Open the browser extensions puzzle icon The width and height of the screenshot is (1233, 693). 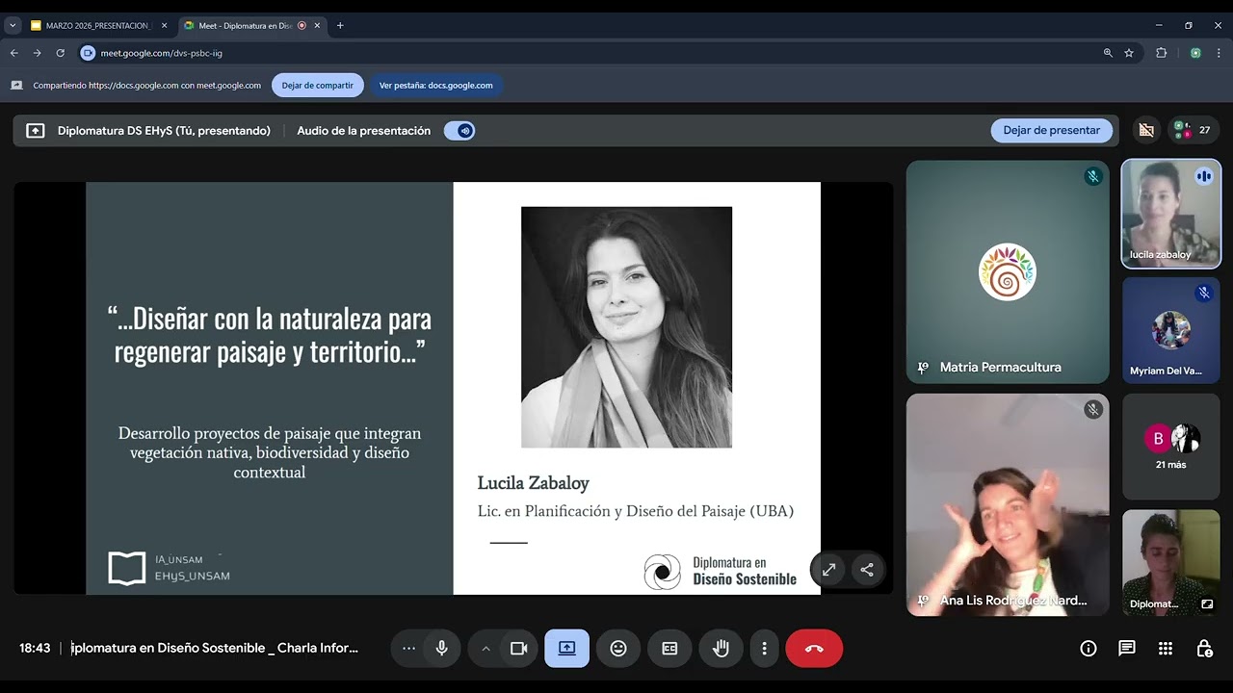[x=1161, y=53]
